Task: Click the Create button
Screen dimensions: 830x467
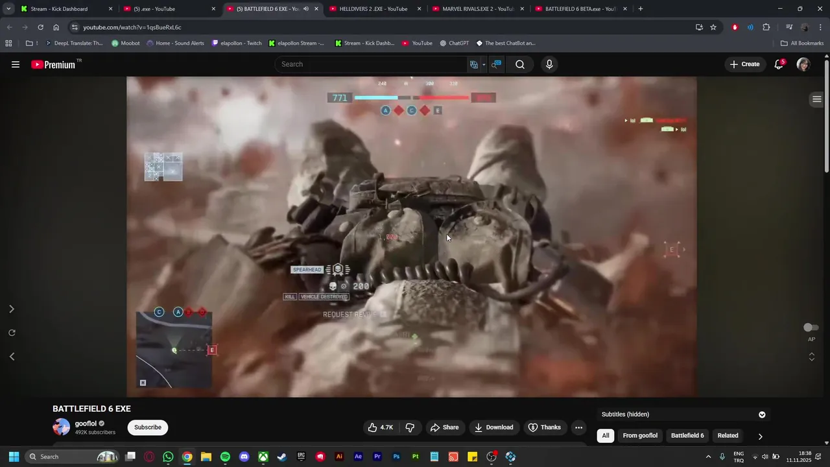Action: pyautogui.click(x=745, y=64)
